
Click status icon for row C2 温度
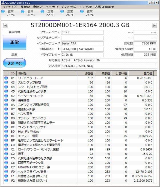(x=6, y=154)
